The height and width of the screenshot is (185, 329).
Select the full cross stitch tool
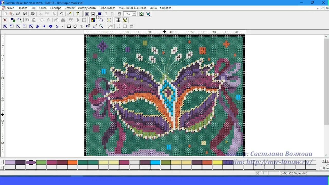[x=5, y=26]
